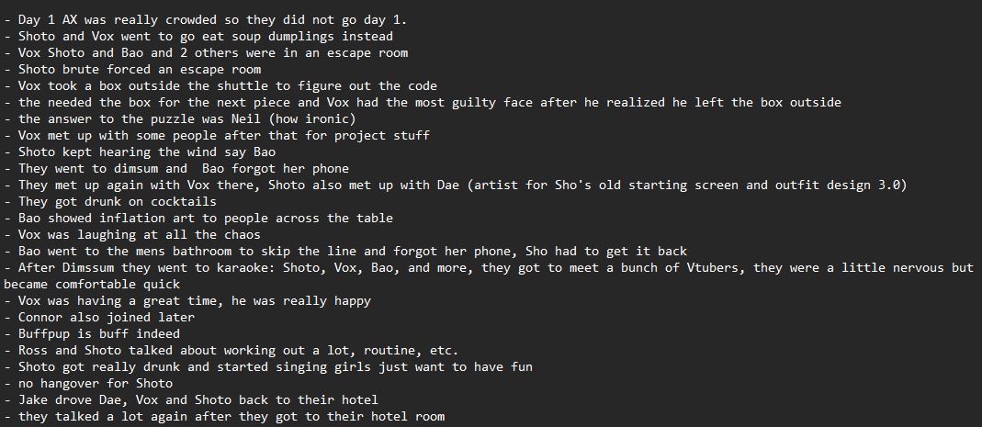Click the 'Ross and Shoto talked about working out' line
Screen dimensions: 982x427
pyautogui.click(x=234, y=350)
